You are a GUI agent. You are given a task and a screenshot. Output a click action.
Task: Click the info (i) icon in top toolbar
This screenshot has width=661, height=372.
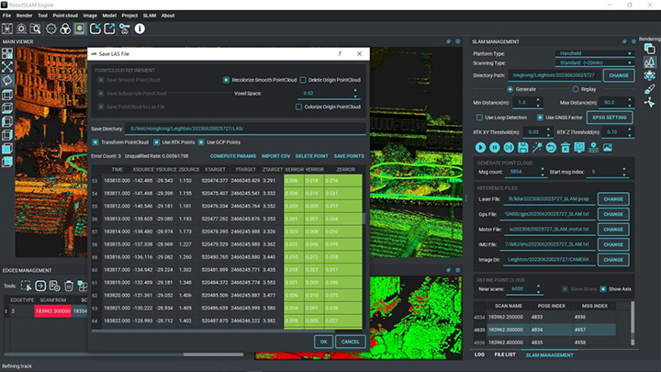coord(140,28)
